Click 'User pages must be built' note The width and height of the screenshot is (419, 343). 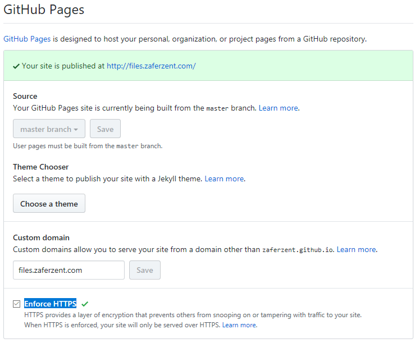[88, 146]
